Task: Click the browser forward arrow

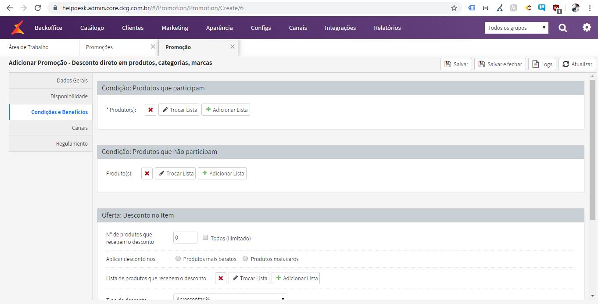Action: tap(24, 8)
